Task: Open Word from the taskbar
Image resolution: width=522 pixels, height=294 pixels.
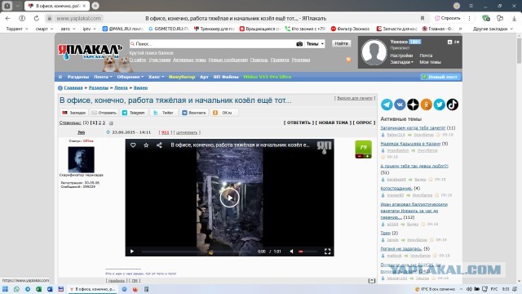Action: click(x=50, y=289)
